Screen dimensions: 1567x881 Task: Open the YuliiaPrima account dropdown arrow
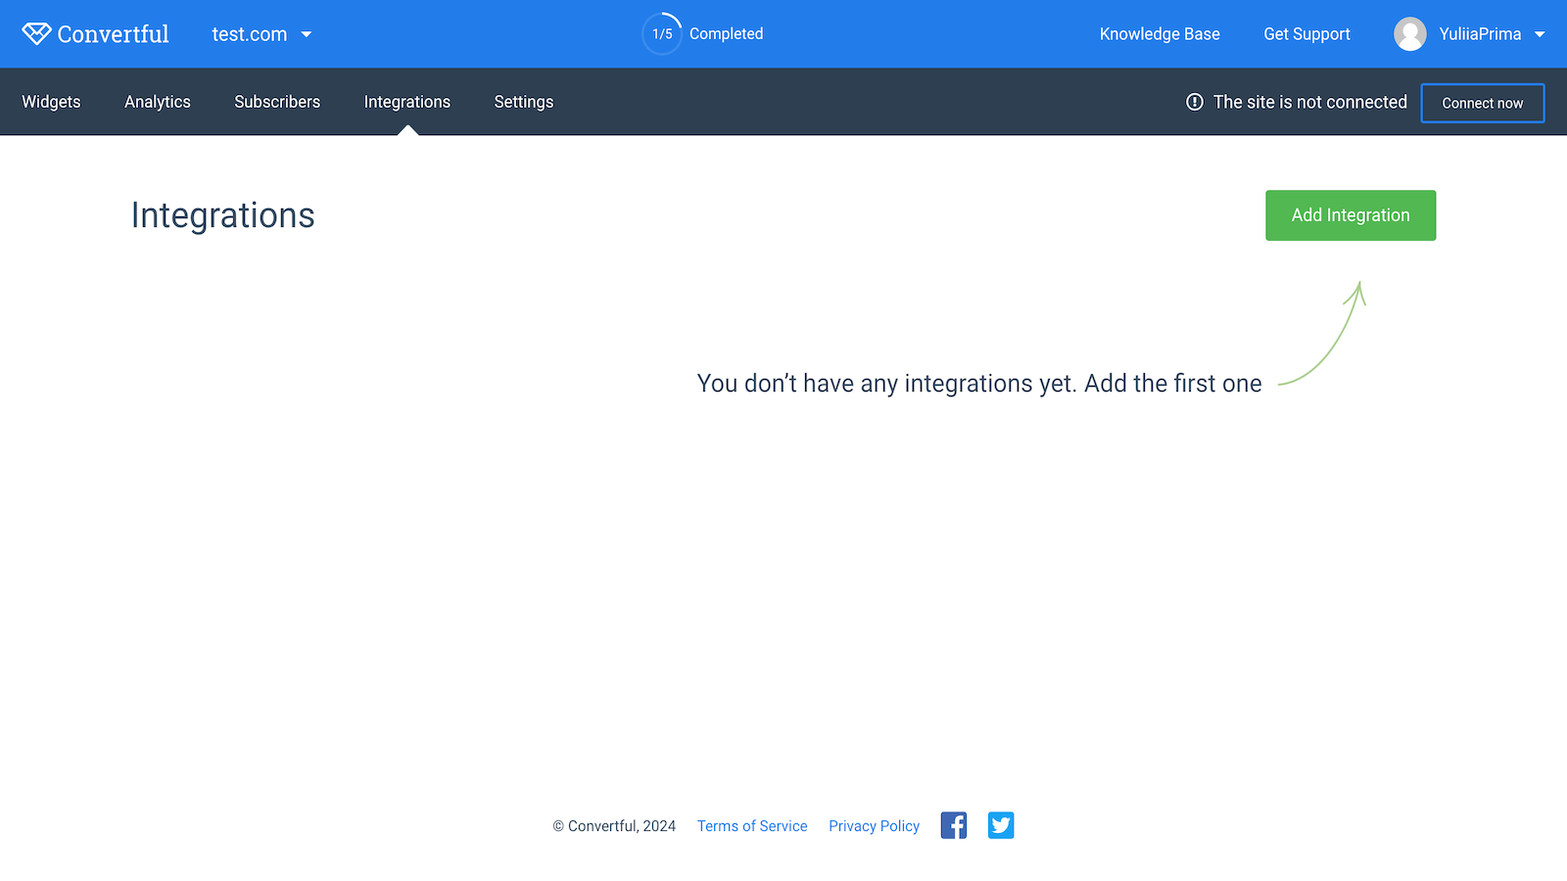(1540, 34)
